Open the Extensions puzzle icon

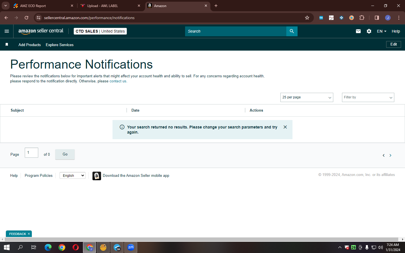362,18
